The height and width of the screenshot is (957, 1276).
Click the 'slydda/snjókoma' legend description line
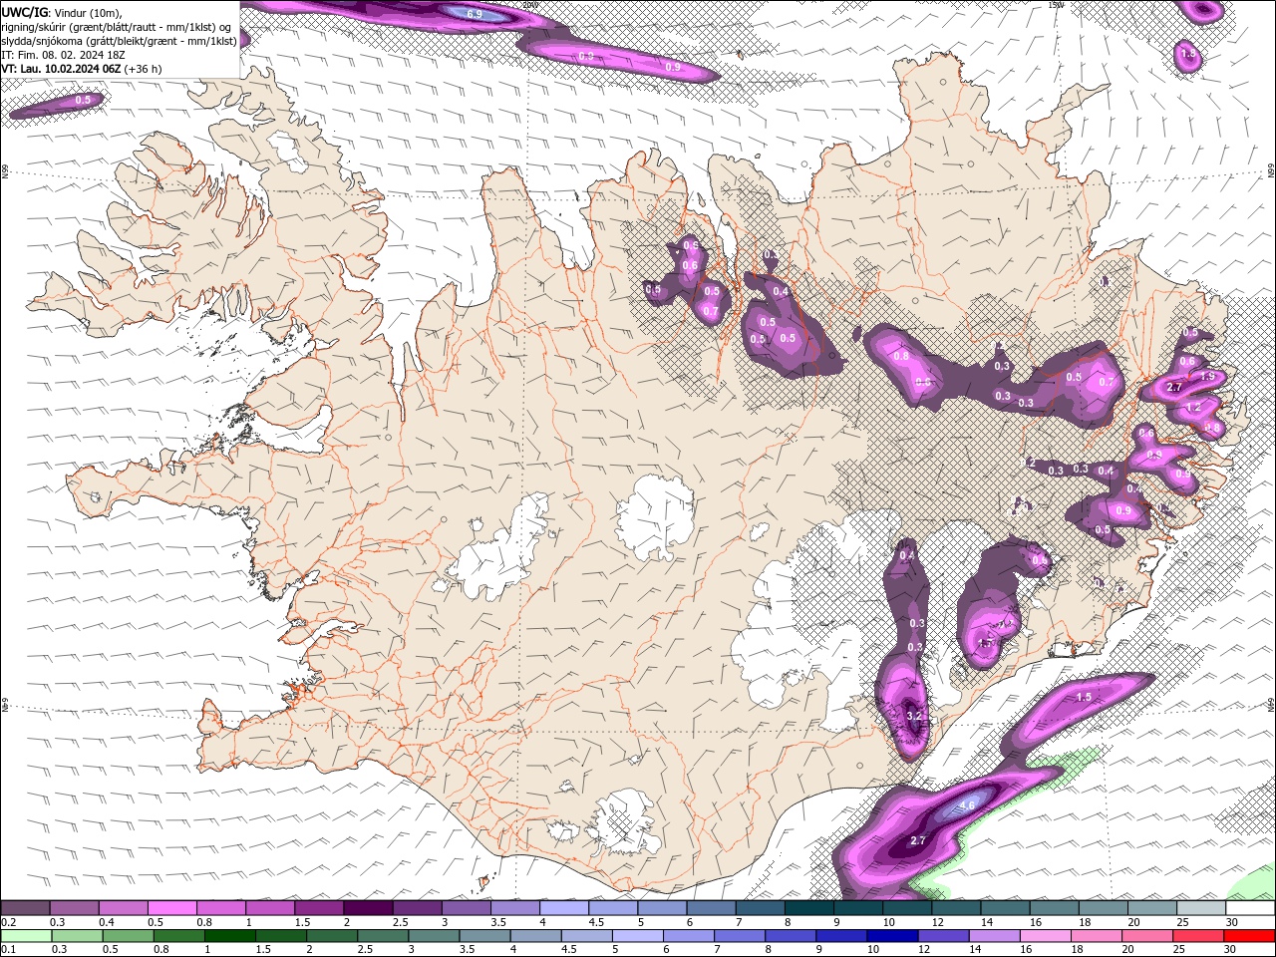(x=120, y=41)
